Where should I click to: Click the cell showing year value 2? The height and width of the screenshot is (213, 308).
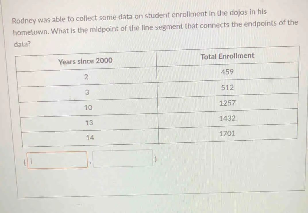click(x=86, y=77)
